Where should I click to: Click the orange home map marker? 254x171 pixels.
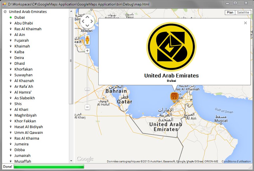(174, 98)
